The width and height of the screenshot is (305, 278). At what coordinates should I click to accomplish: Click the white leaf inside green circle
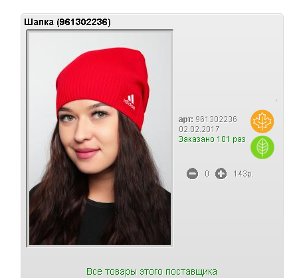(x=262, y=147)
